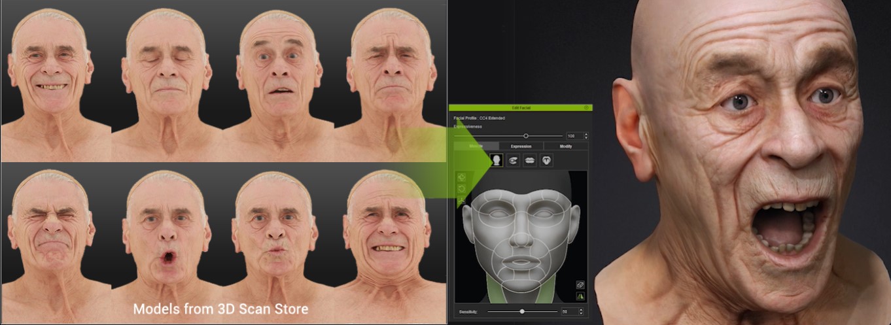Increment the Sensitivity stepper arrows
The width and height of the screenshot is (891, 325).
click(x=581, y=309)
